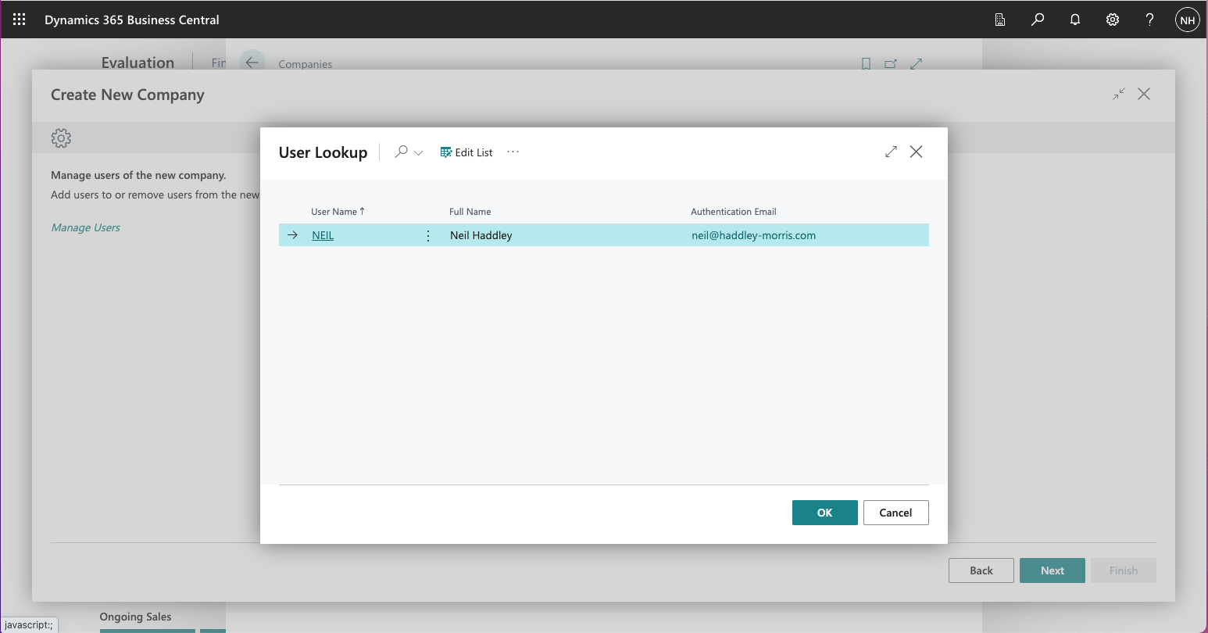This screenshot has height=633, width=1208.
Task: Close the Create New Company dialog
Action: pyautogui.click(x=1144, y=94)
